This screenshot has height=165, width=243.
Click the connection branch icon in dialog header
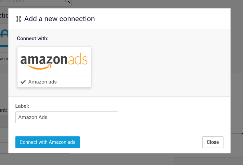pos(18,19)
